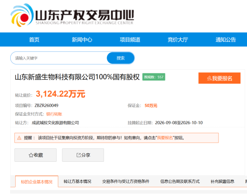Click the share icon in 分享 button
Screen dimensions: 247x194
coord(78,155)
